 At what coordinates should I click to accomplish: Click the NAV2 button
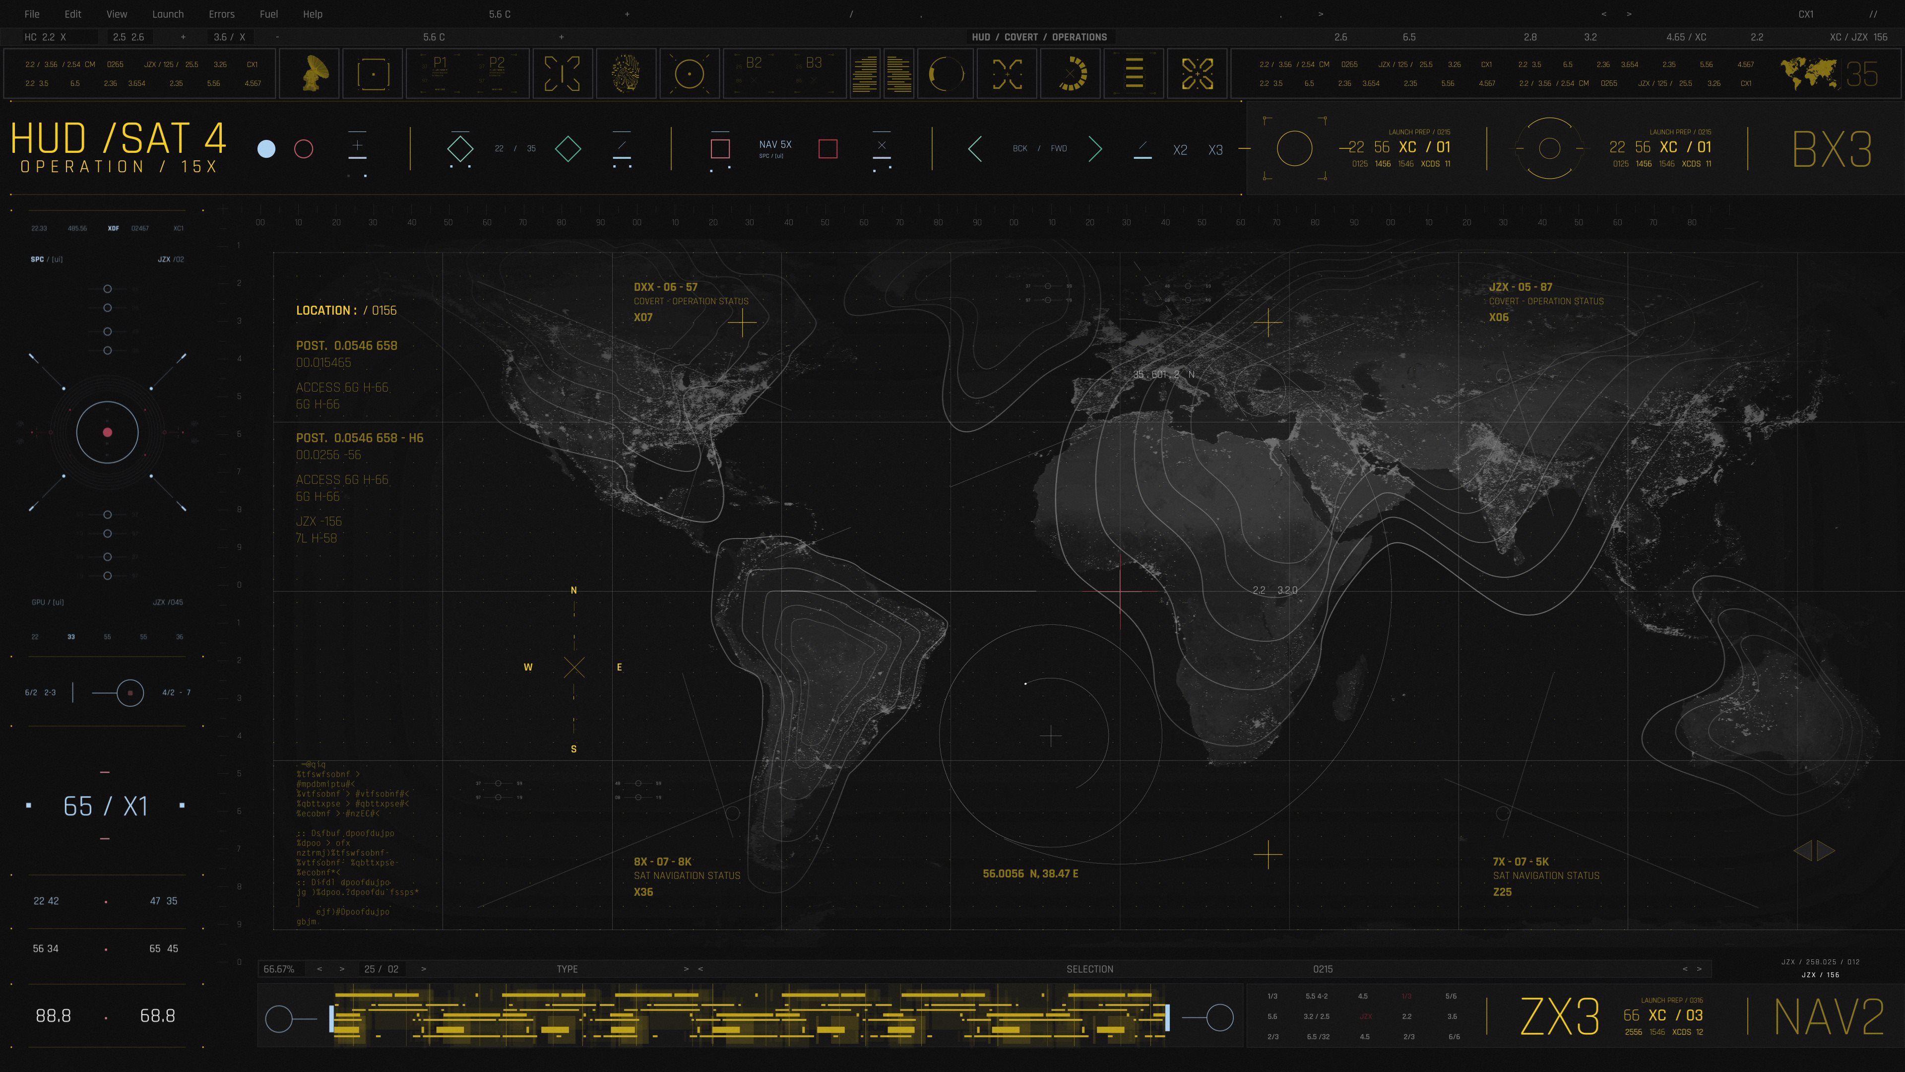tap(1829, 1016)
